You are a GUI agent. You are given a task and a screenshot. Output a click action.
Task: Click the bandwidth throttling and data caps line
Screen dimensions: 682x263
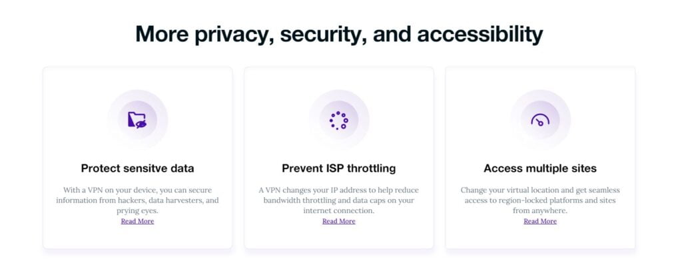click(339, 200)
